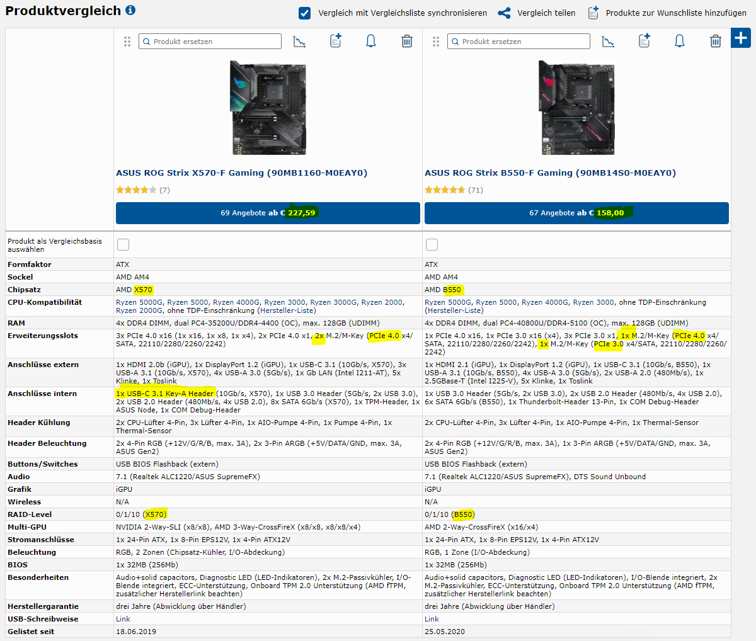Viewport: 756px width, 641px height.
Task: Click the Header Kühlung row label
Action: coord(39,423)
